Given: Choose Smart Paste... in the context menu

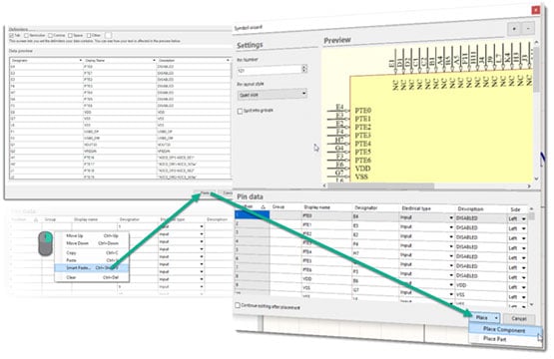Looking at the screenshot, I should click(x=92, y=268).
